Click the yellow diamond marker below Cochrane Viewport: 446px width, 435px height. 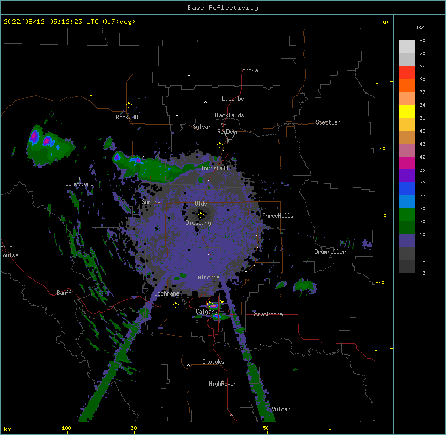[176, 305]
